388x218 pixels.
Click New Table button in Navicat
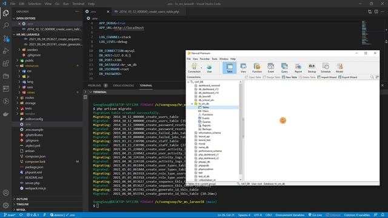[289, 77]
